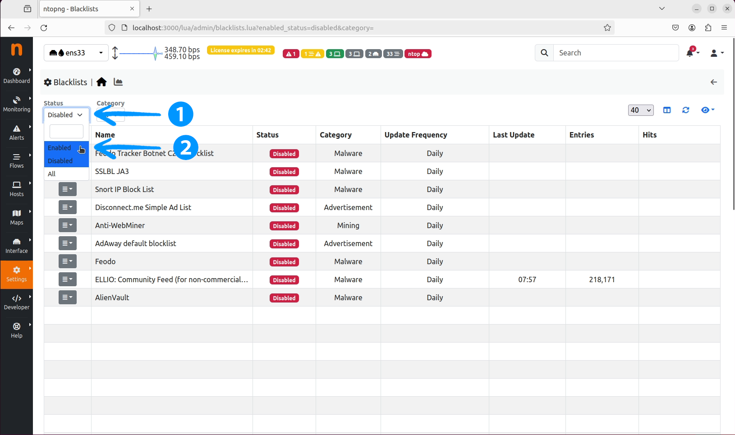This screenshot has height=435, width=735.
Task: Click the License expires badge
Action: pos(241,50)
